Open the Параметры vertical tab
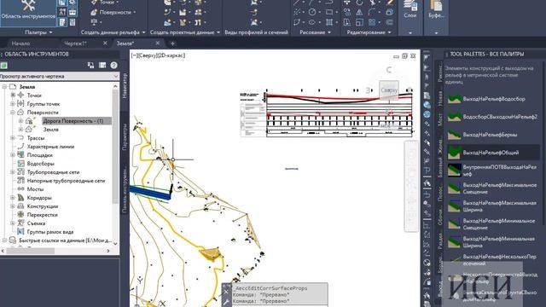This screenshot has width=546, height=307. [125, 137]
